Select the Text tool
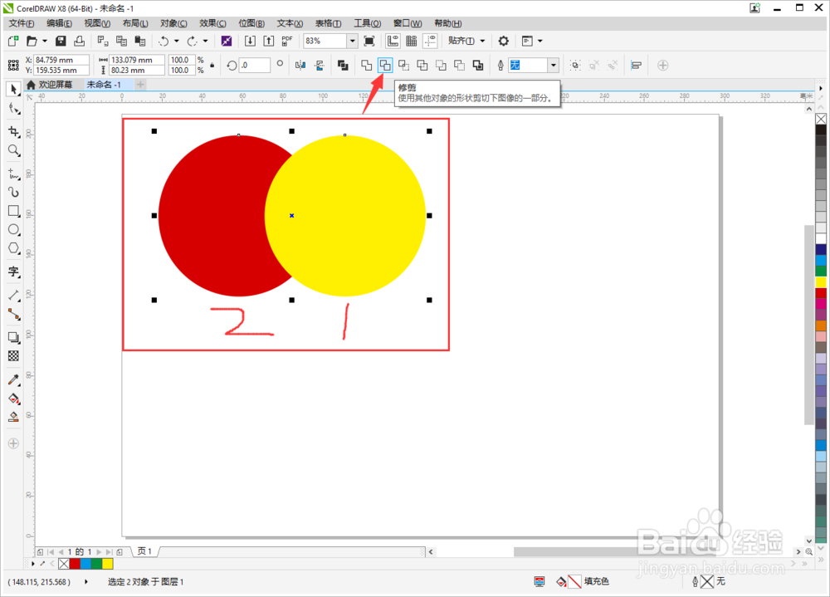Image resolution: width=830 pixels, height=597 pixels. point(14,272)
